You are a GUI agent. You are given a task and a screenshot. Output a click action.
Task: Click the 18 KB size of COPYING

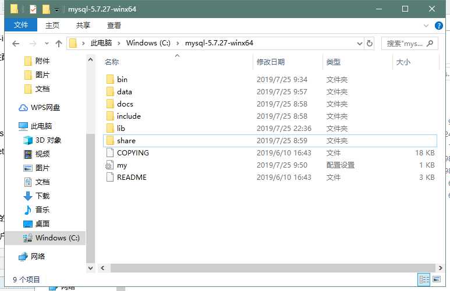pos(425,152)
